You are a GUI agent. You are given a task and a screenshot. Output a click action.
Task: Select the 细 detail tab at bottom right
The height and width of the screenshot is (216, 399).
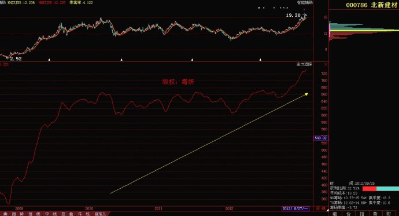coord(335,214)
